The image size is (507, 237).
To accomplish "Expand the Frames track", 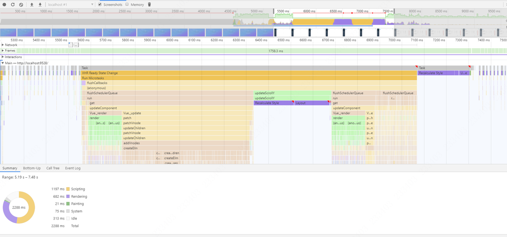I will pyautogui.click(x=3, y=51).
